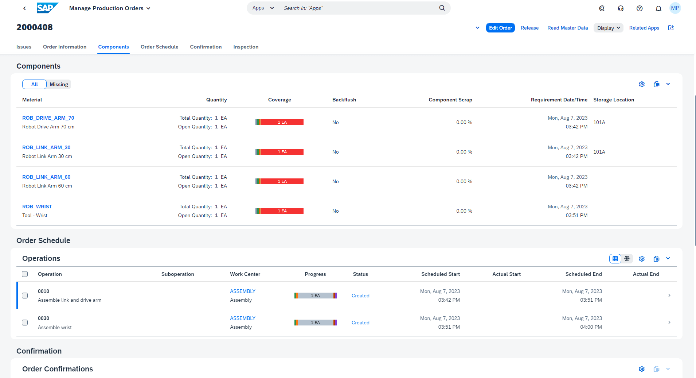Open Order Confirmations settings gear
The height and width of the screenshot is (378, 696).
click(642, 369)
